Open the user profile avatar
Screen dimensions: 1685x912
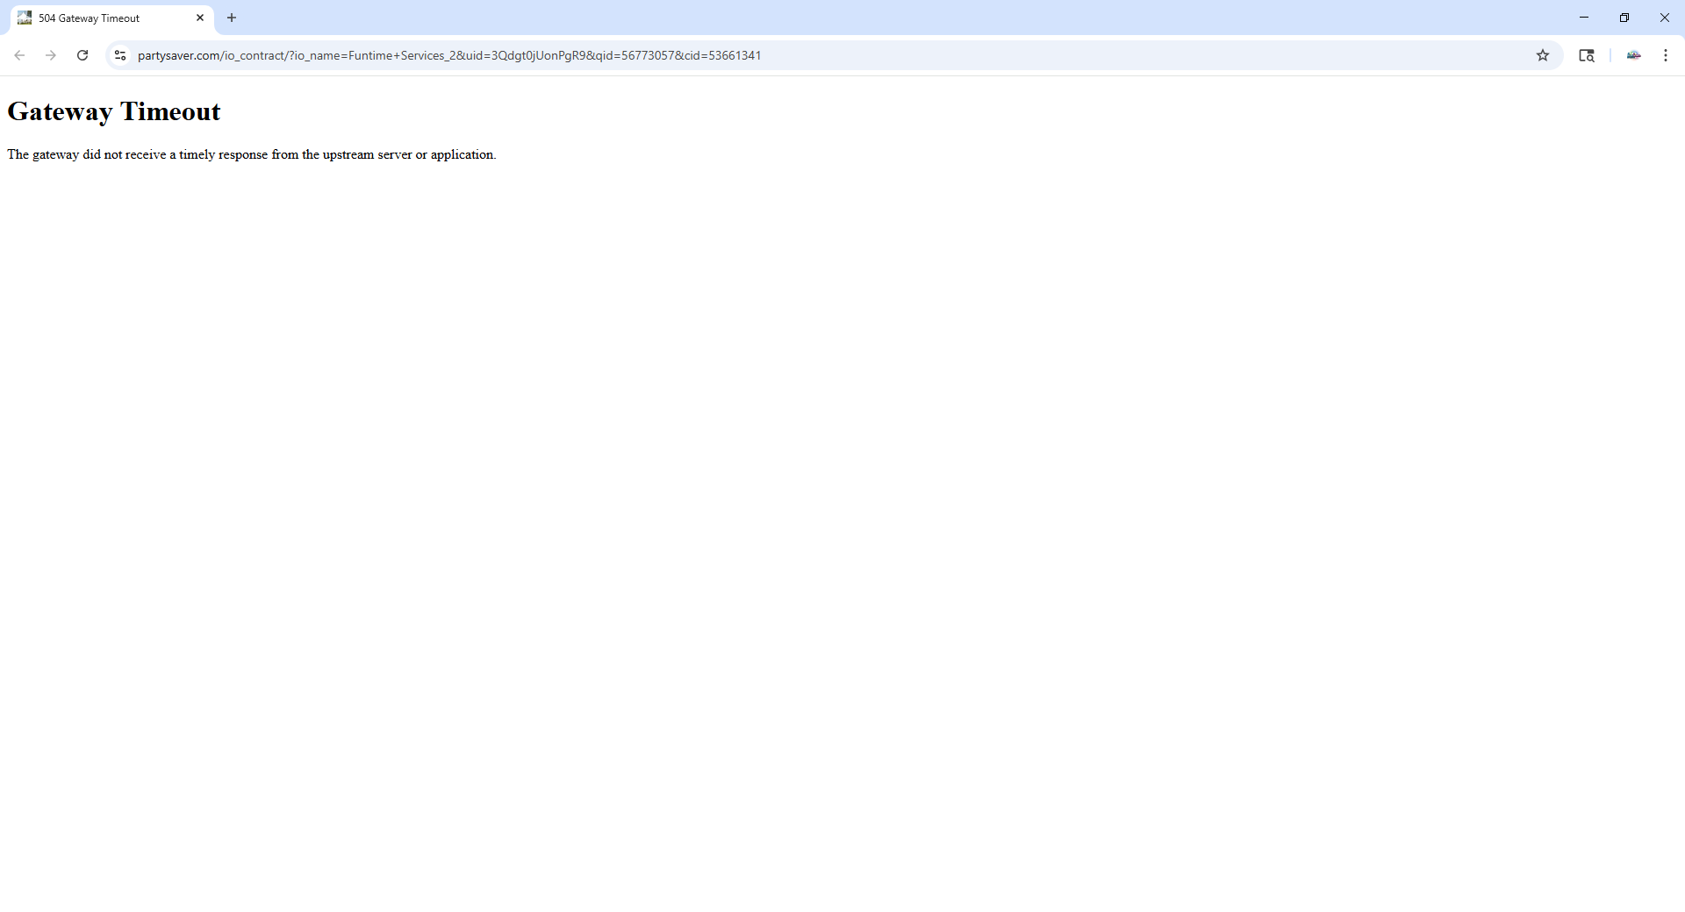(1633, 55)
